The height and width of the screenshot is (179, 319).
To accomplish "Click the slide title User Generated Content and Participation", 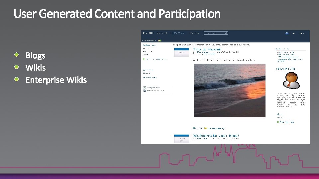I will [x=117, y=14].
